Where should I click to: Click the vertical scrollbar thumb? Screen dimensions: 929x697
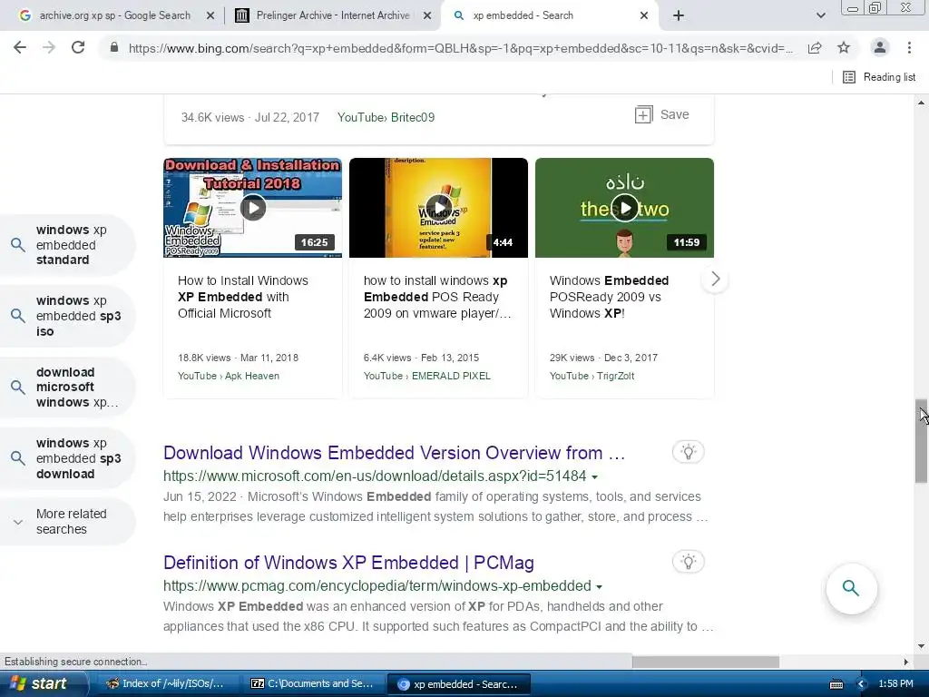pos(922,441)
